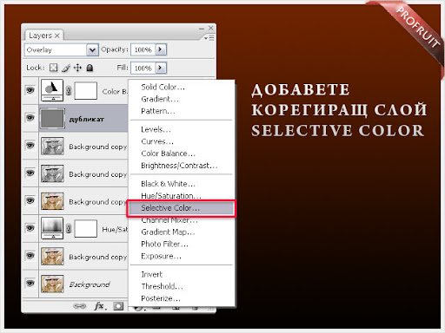Choose Channel Mixer… from the menu
The width and height of the screenshot is (445, 333).
click(169, 220)
